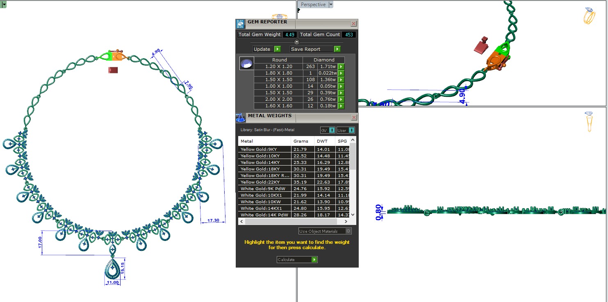The image size is (608, 302).
Task: Collapse the Gem Reporter section using round arrow
Action: tap(297, 42)
